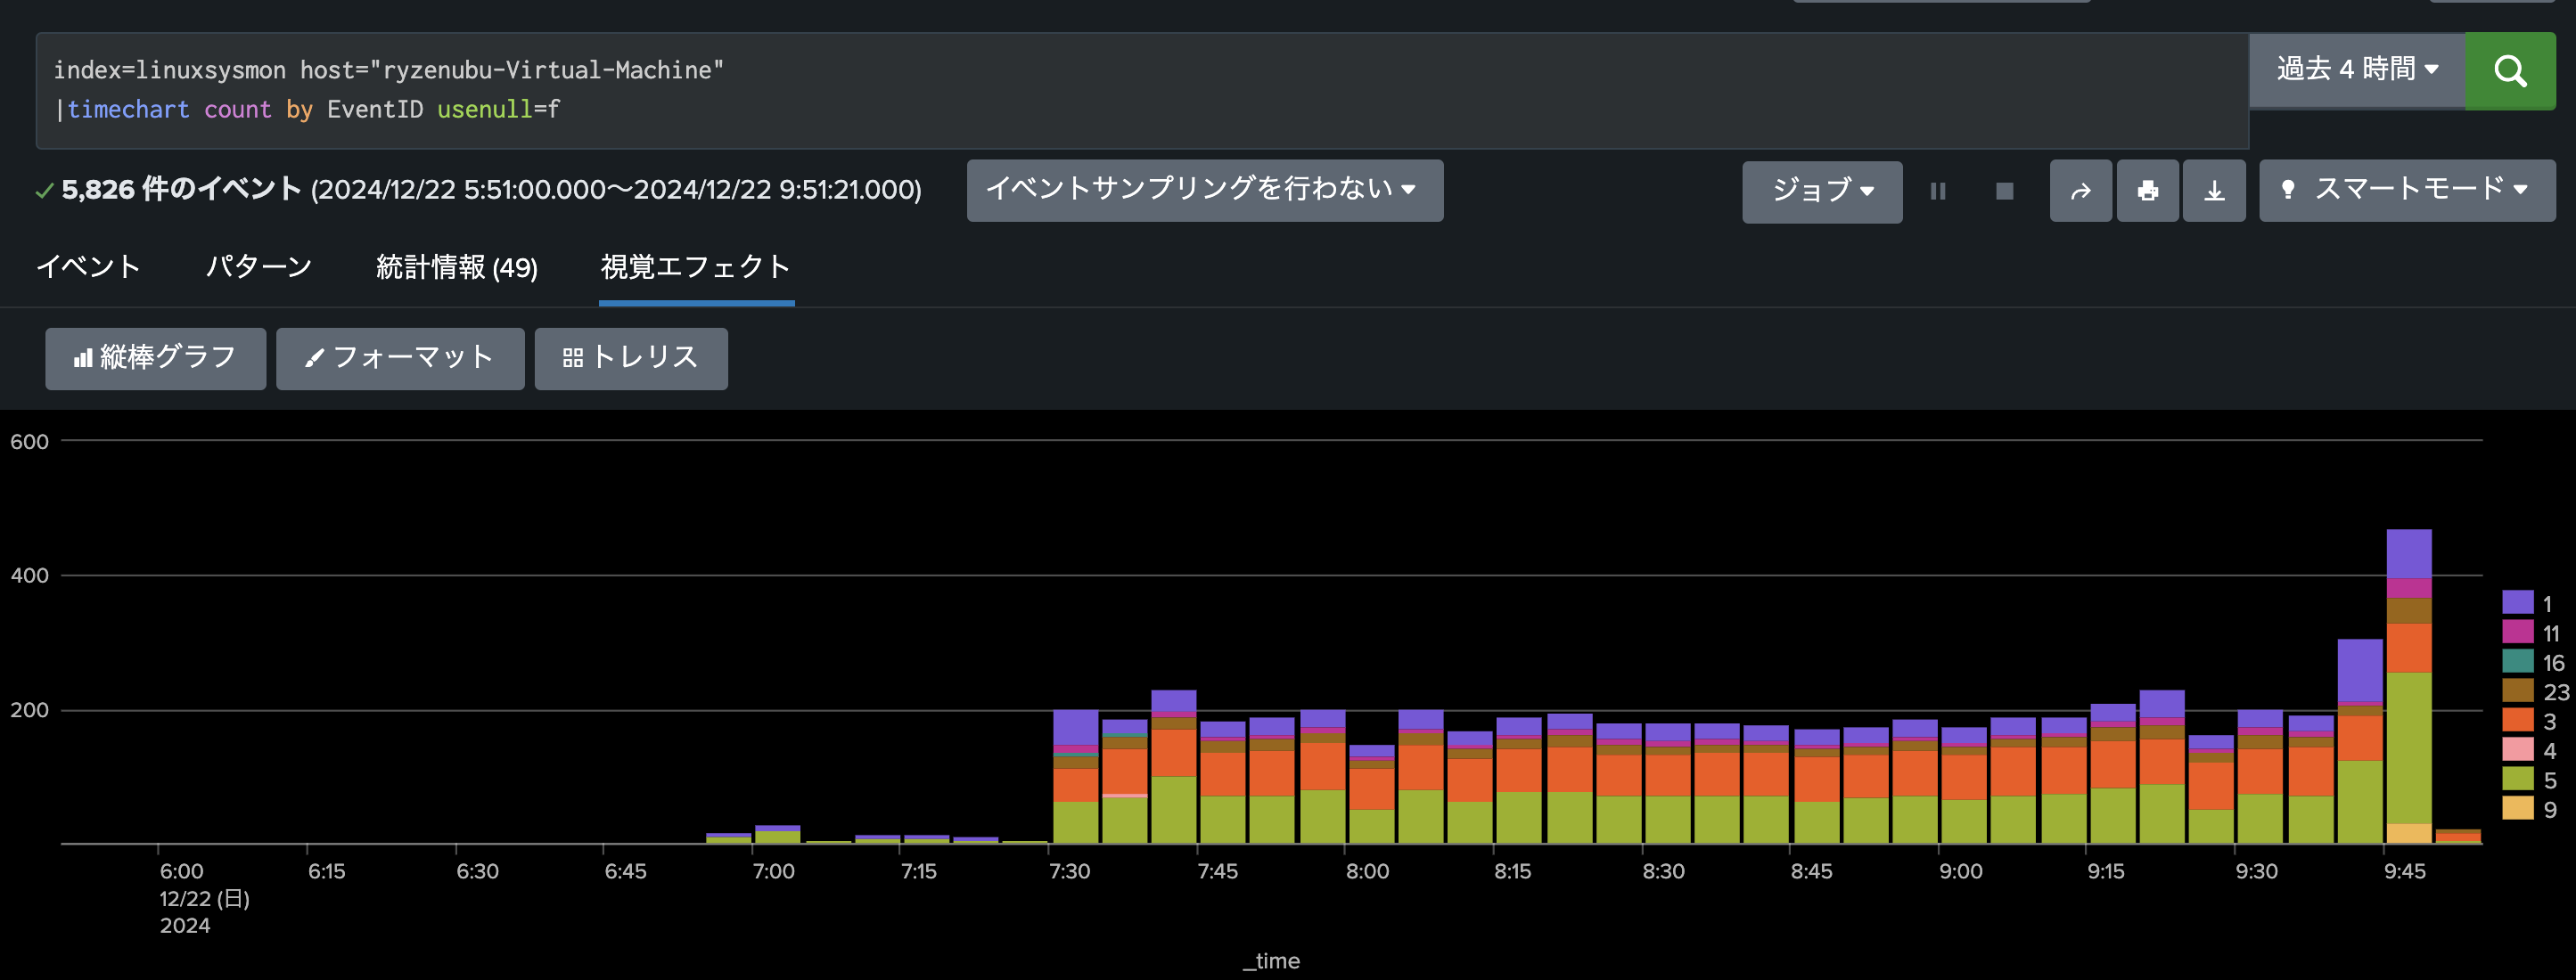Switch to the パターン tab
The image size is (2576, 980).
click(258, 266)
